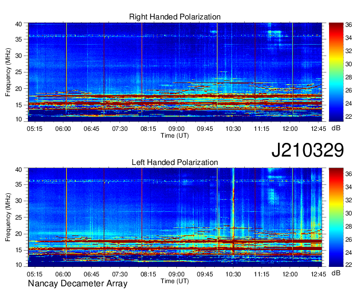The height and width of the screenshot is (290, 358).
Task: Click the bottom plot Frequency (MHz) axis label
Action: 8,217
